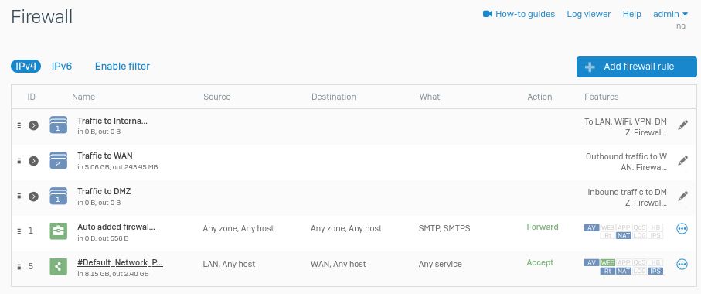Click the Destination column header

point(334,97)
